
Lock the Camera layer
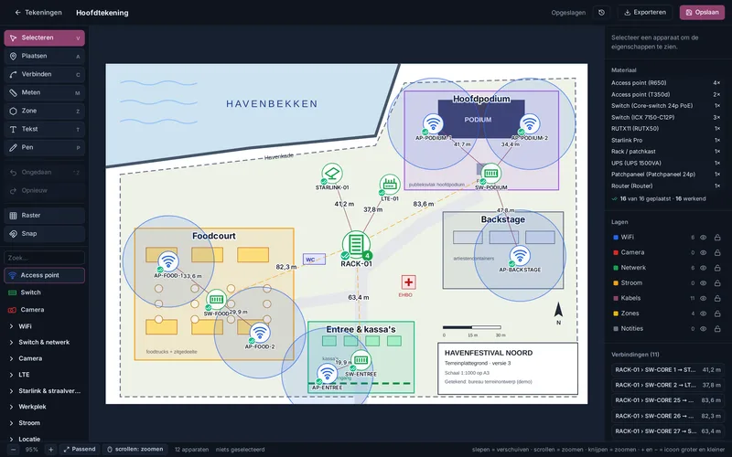(x=717, y=253)
